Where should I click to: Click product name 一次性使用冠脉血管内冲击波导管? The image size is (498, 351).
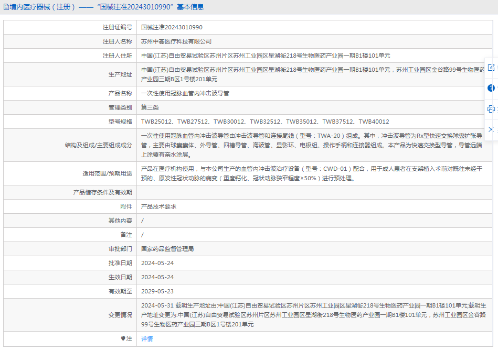(185, 93)
